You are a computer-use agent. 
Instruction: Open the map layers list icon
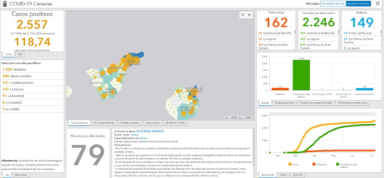[x=249, y=14]
